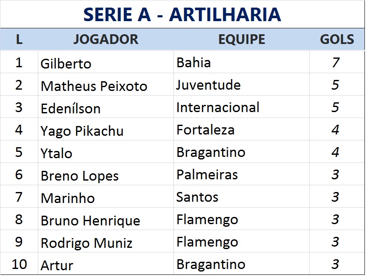Click Gilberto's goals value 7
The image size is (367, 277).
coord(336,63)
